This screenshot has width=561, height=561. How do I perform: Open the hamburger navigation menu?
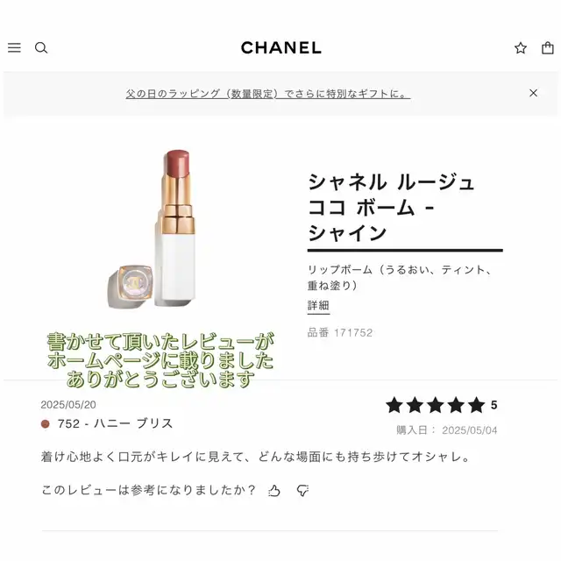click(x=14, y=47)
